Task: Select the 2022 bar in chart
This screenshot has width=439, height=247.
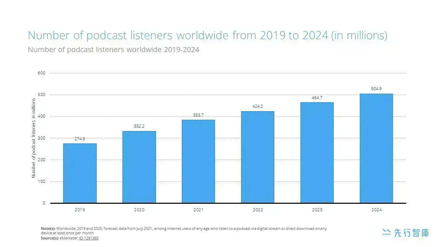Action: point(258,157)
